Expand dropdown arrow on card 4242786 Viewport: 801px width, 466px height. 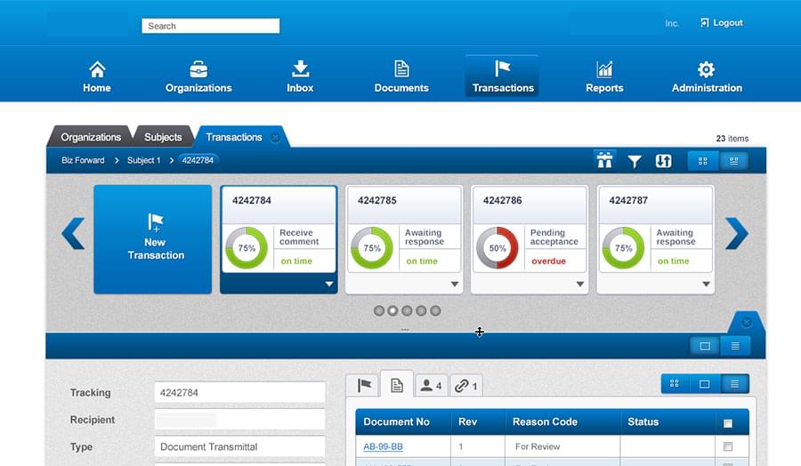pyautogui.click(x=580, y=285)
